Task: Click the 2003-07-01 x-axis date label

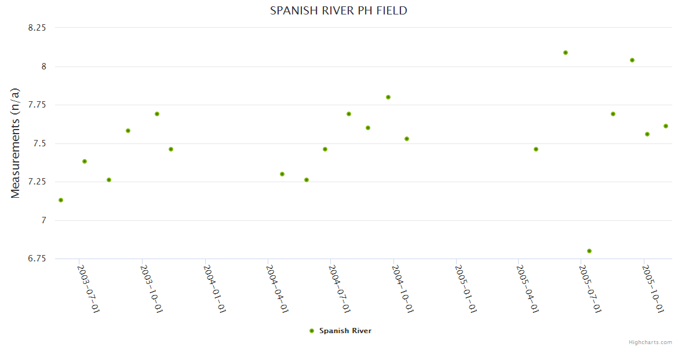Action: pos(89,288)
